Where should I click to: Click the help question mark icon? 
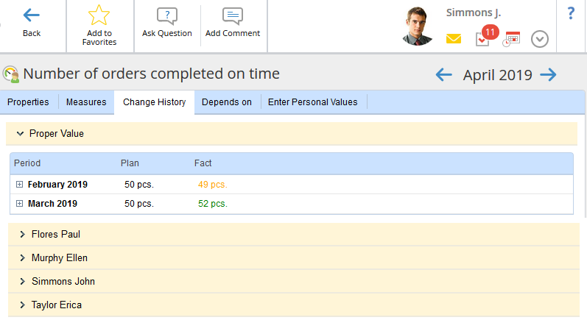click(x=571, y=13)
